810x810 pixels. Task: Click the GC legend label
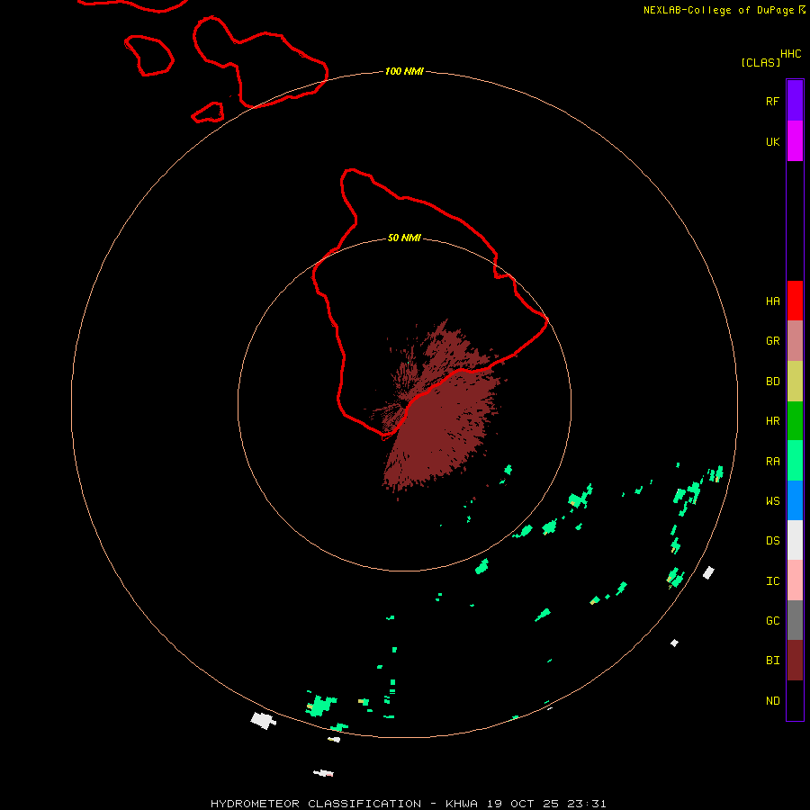coord(773,621)
